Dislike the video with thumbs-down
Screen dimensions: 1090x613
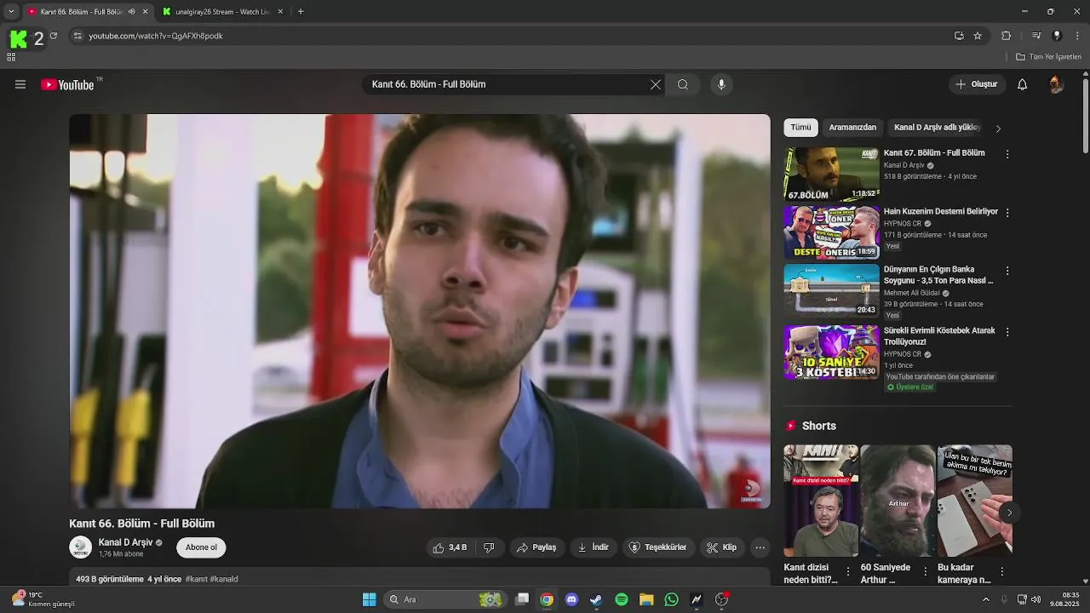point(489,547)
